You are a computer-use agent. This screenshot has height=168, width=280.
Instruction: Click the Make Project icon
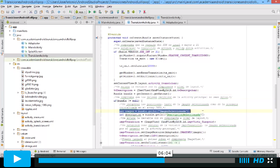pyautogui.click(x=71, y=12)
